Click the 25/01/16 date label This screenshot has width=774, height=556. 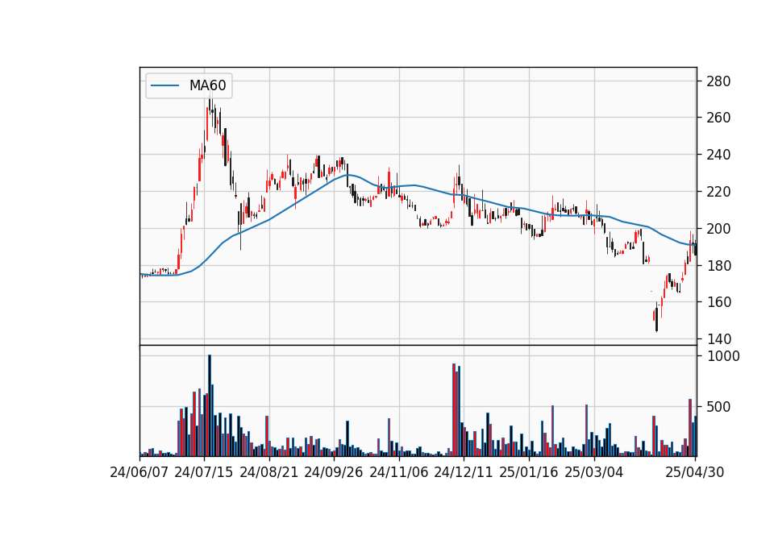tap(529, 473)
